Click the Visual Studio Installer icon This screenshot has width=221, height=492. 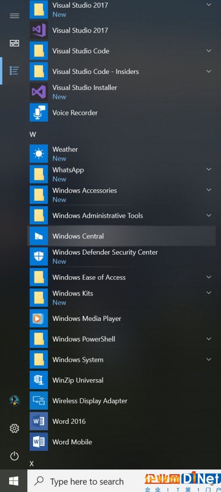click(x=39, y=92)
